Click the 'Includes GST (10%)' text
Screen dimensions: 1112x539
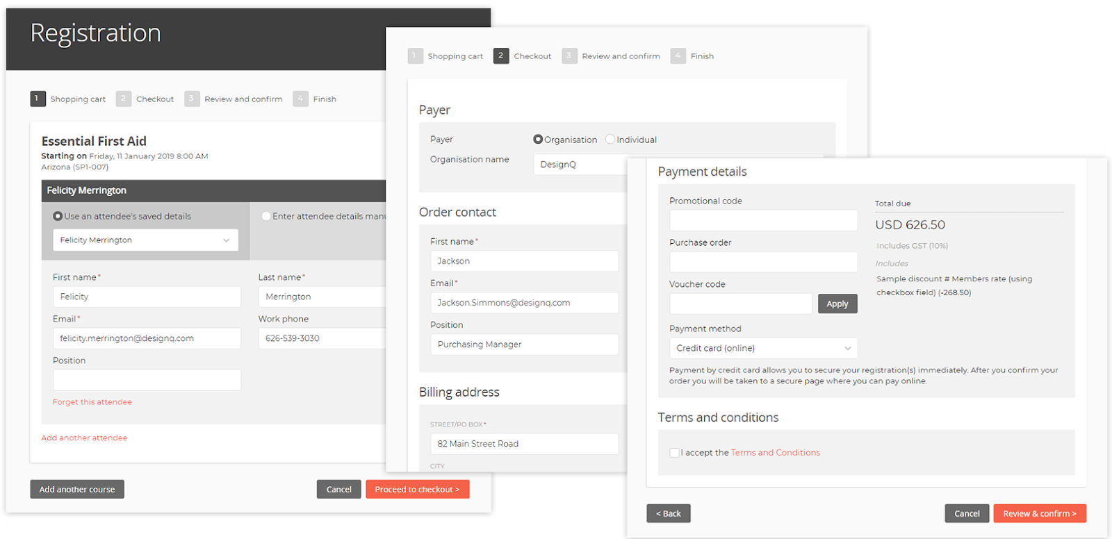[912, 246]
